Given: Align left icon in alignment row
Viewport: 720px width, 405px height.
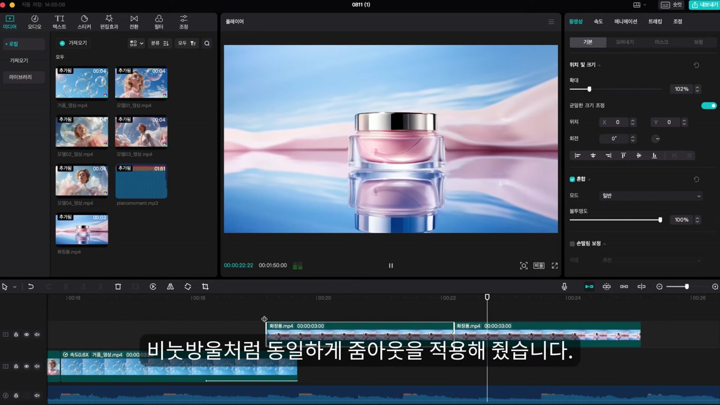Looking at the screenshot, I should coord(577,155).
